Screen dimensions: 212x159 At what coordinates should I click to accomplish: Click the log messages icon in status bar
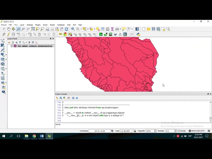[x=209, y=131]
